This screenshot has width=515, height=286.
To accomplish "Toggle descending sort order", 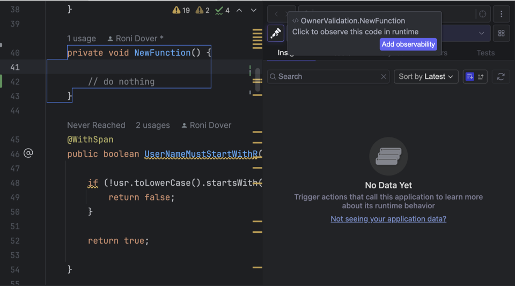I will [x=469, y=77].
